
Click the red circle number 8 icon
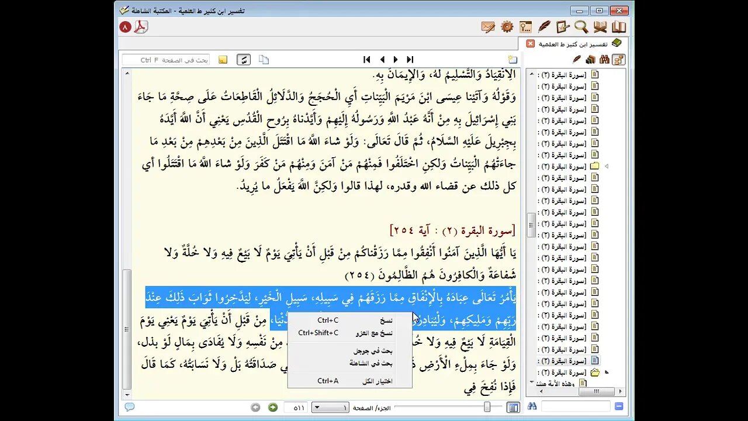click(126, 27)
